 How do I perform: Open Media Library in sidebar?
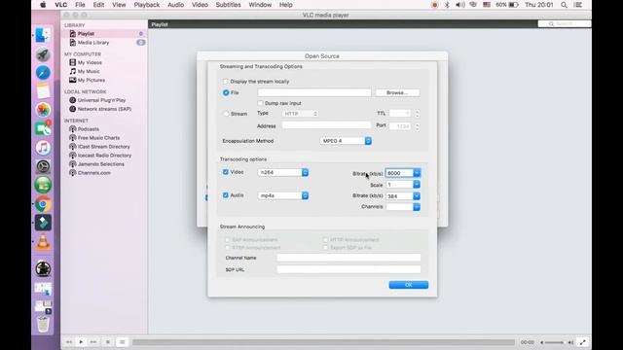104,43
